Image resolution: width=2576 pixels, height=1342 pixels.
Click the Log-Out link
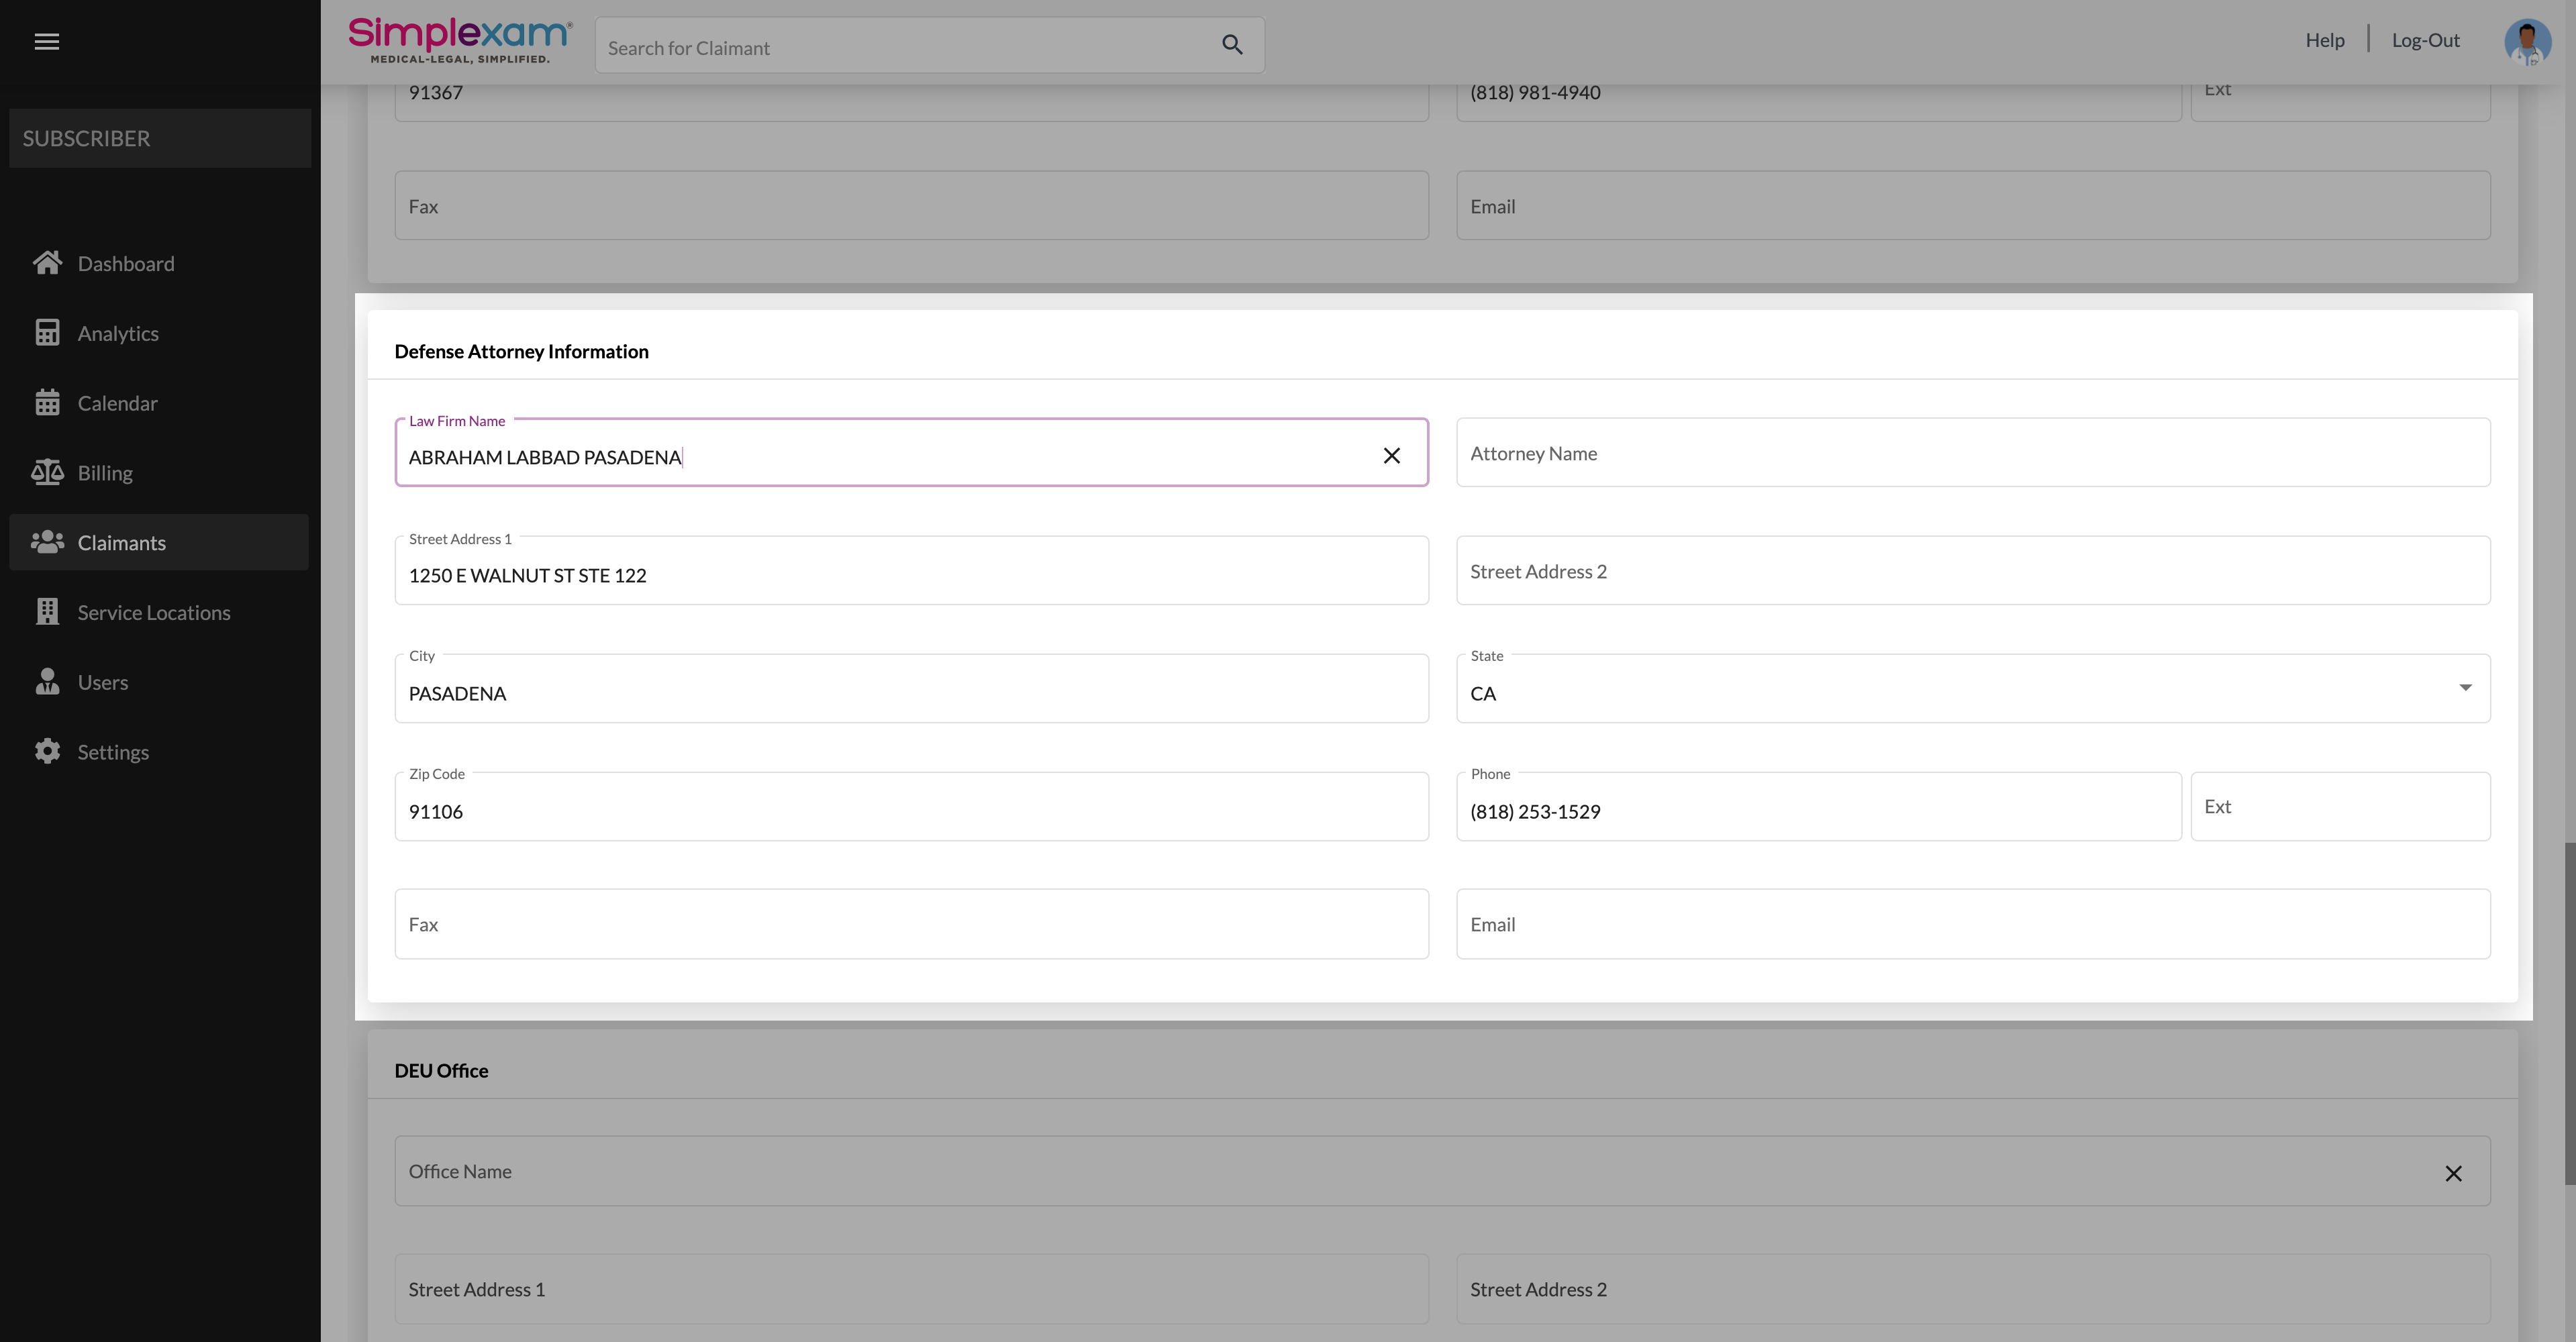click(x=2425, y=40)
